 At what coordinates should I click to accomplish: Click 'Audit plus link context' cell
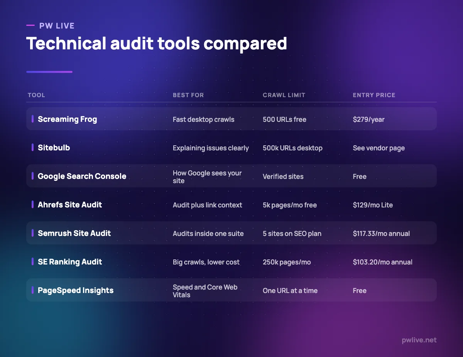click(x=208, y=205)
